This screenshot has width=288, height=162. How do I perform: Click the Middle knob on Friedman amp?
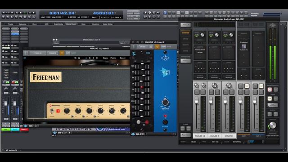coord(89,111)
